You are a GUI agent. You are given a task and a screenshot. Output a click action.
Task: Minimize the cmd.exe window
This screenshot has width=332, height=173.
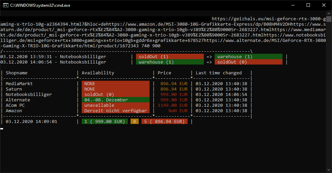pos(293,5)
